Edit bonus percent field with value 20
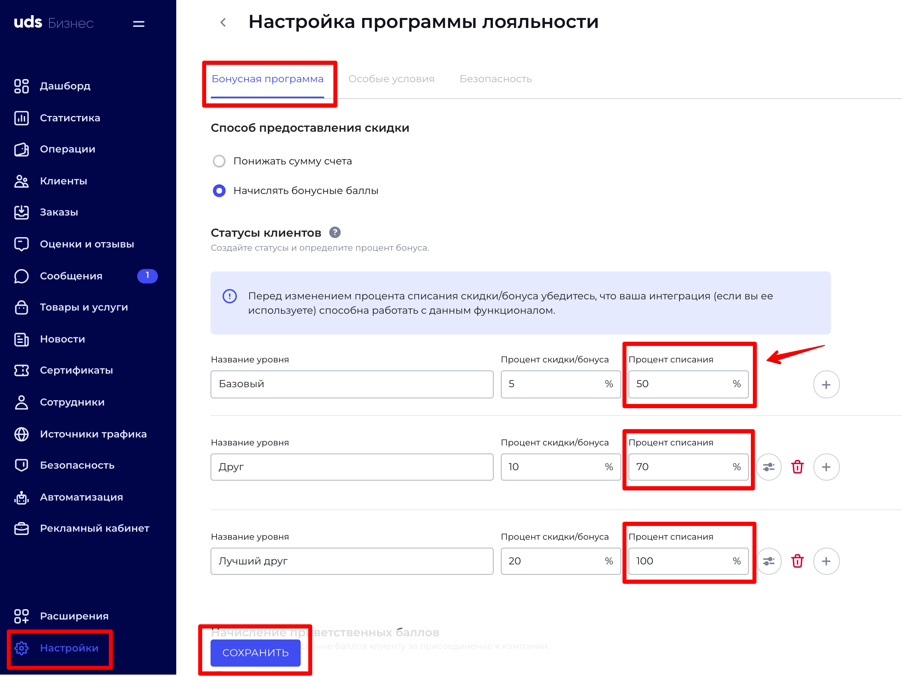Viewport: 902px width, 677px height. coord(561,562)
